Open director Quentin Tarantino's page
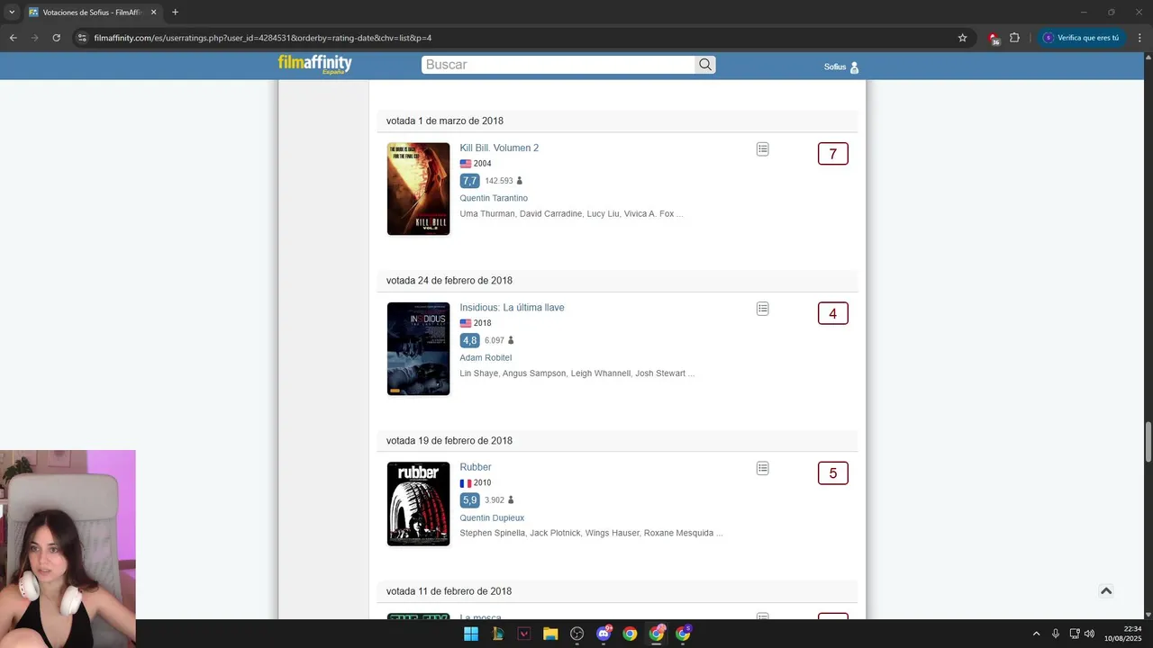 point(494,198)
